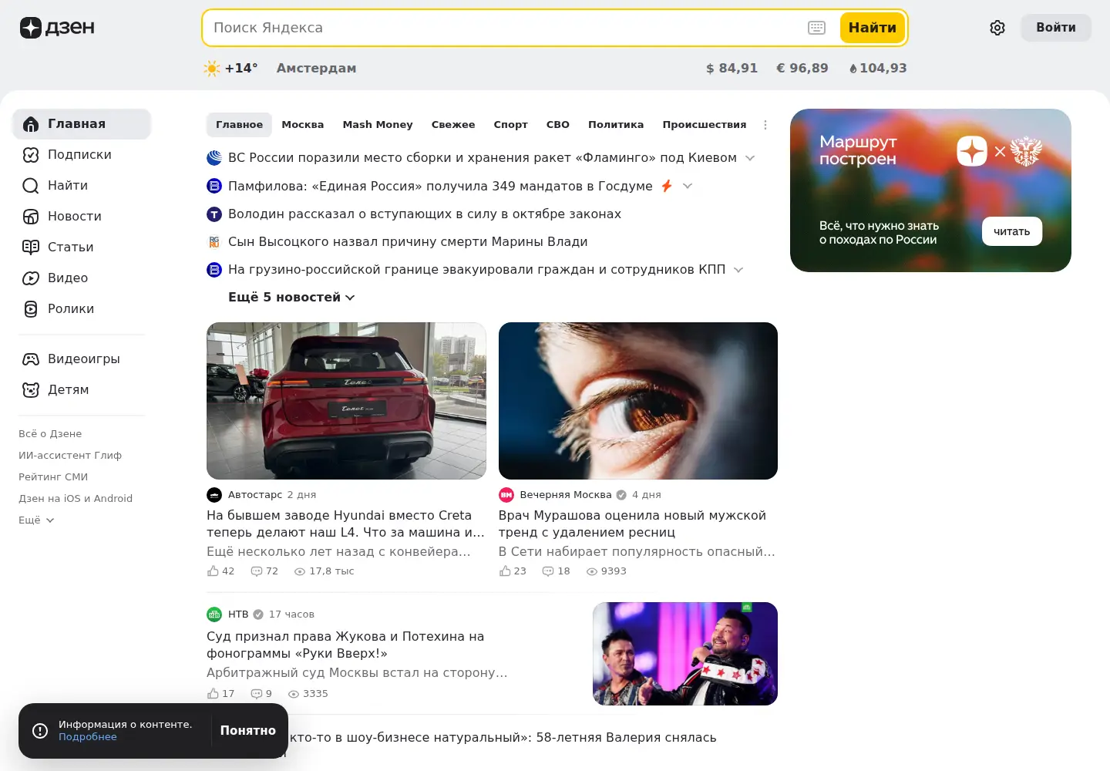Image resolution: width=1110 pixels, height=771 pixels.
Task: Open the eye close-up thumbnail
Action: [x=638, y=401]
